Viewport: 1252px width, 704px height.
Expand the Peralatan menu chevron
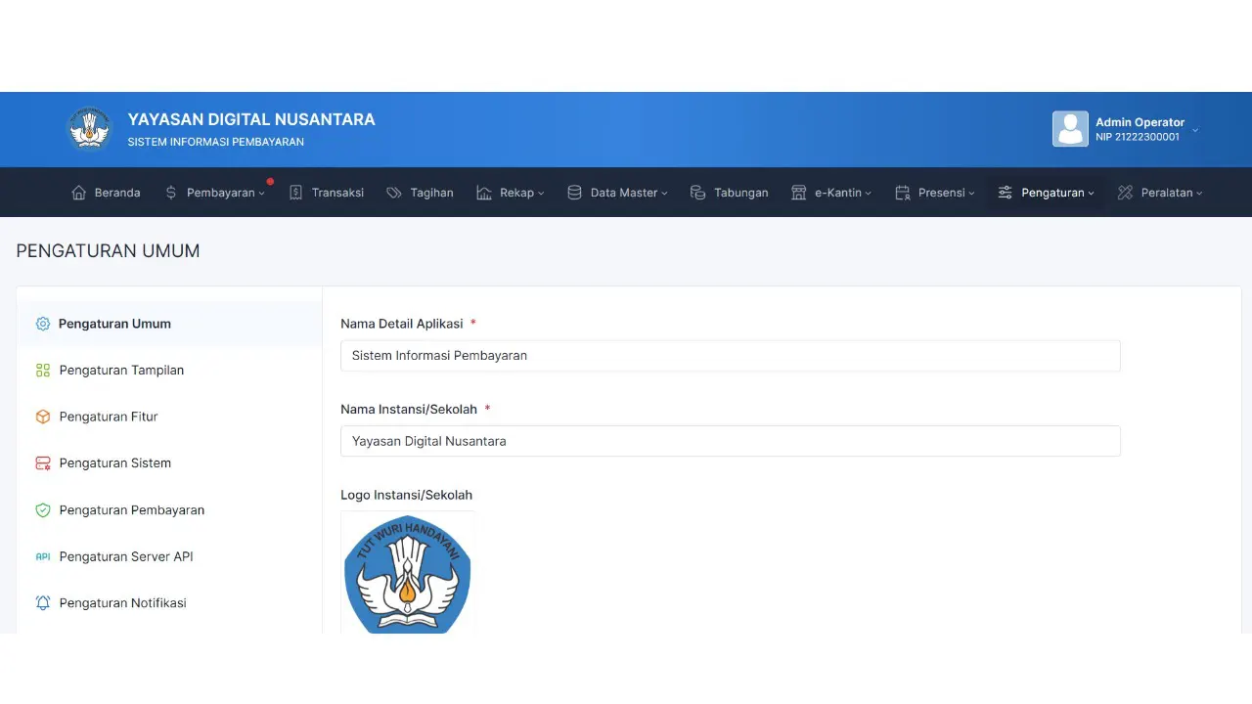tap(1199, 194)
